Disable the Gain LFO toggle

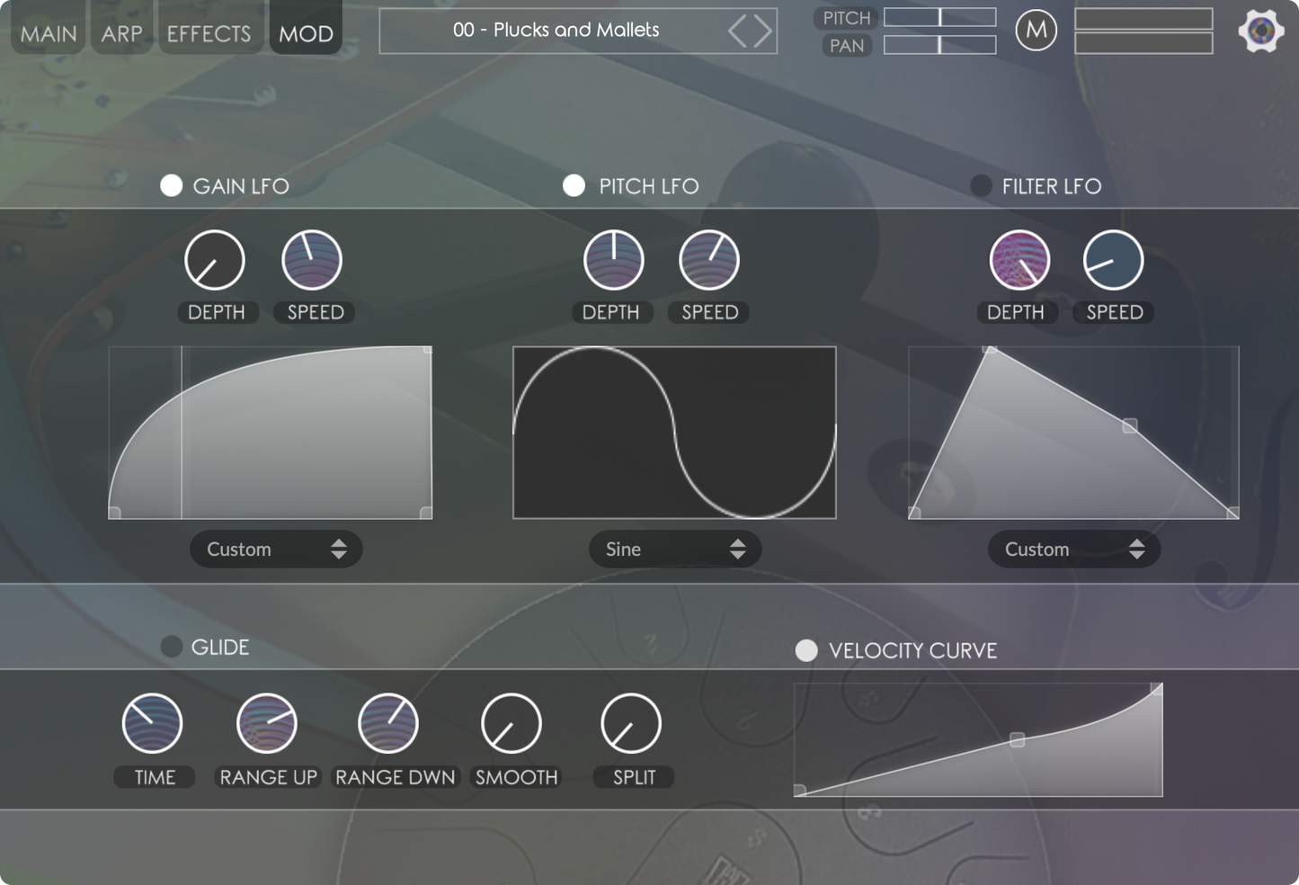pyautogui.click(x=171, y=186)
